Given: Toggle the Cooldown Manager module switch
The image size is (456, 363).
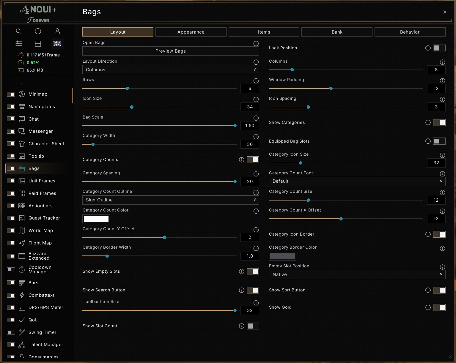Looking at the screenshot, I should tap(11, 270).
